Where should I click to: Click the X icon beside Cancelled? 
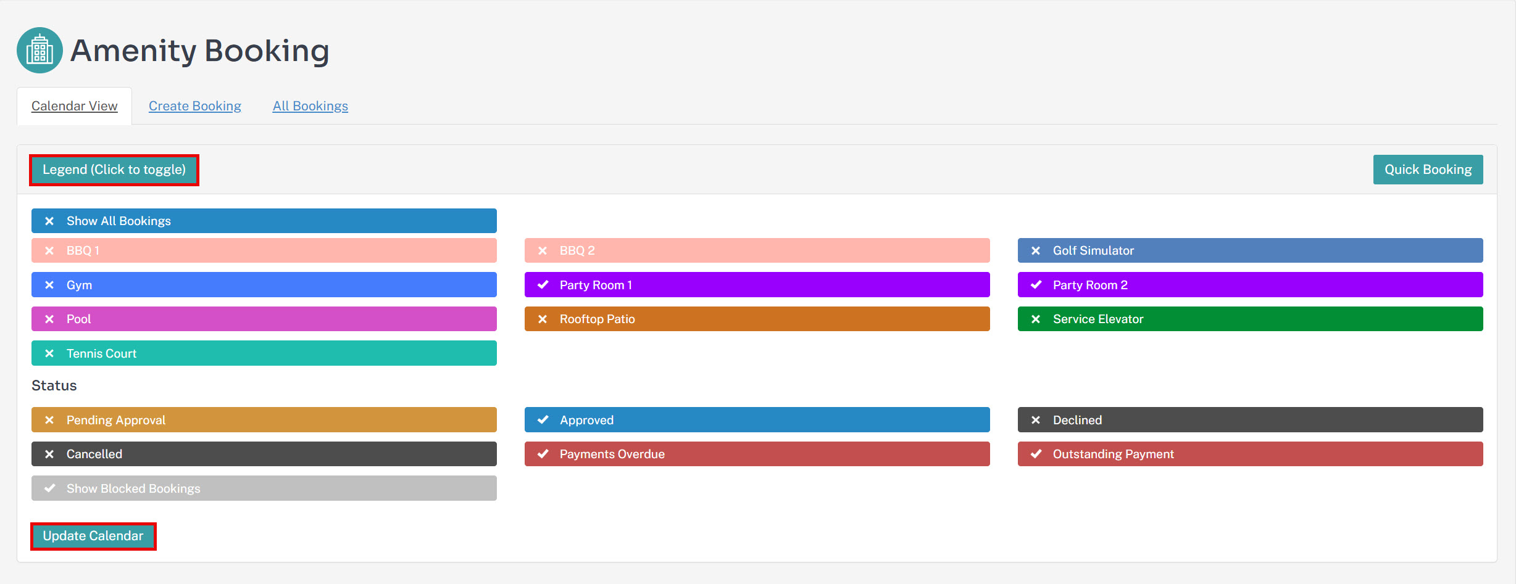[49, 454]
